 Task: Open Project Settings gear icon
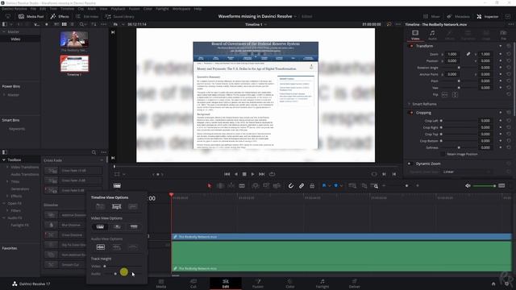(x=507, y=284)
